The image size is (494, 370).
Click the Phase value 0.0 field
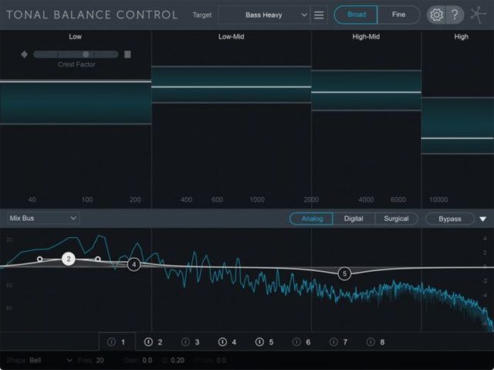point(222,360)
